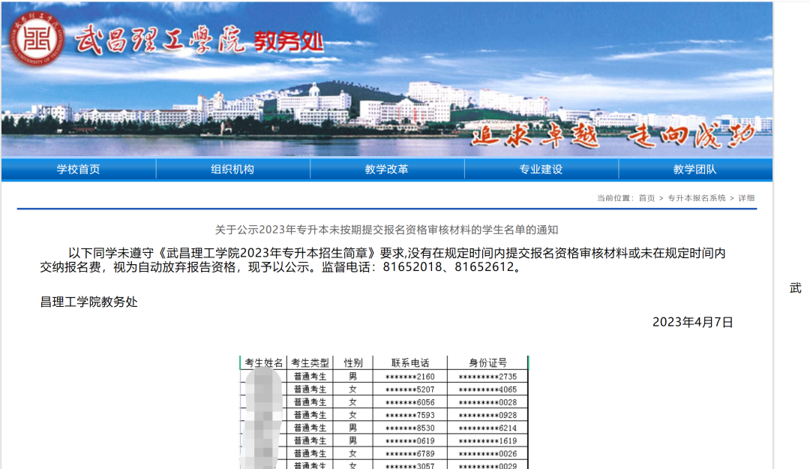Open the 组织机构 navigation menu item
Image resolution: width=810 pixels, height=469 pixels.
[x=232, y=169]
